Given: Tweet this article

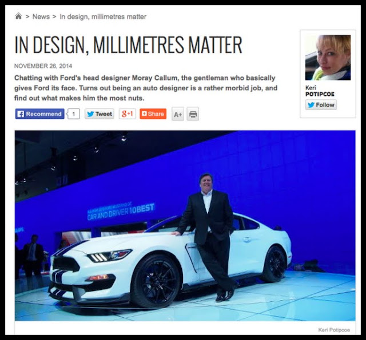Looking at the screenshot, I should (100, 114).
